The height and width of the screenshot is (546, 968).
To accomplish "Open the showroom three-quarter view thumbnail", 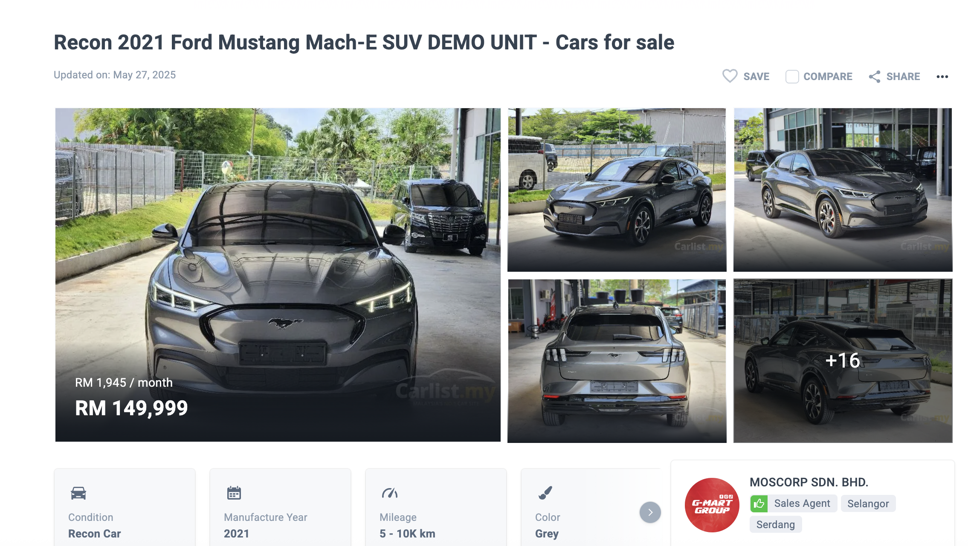I will (x=843, y=190).
